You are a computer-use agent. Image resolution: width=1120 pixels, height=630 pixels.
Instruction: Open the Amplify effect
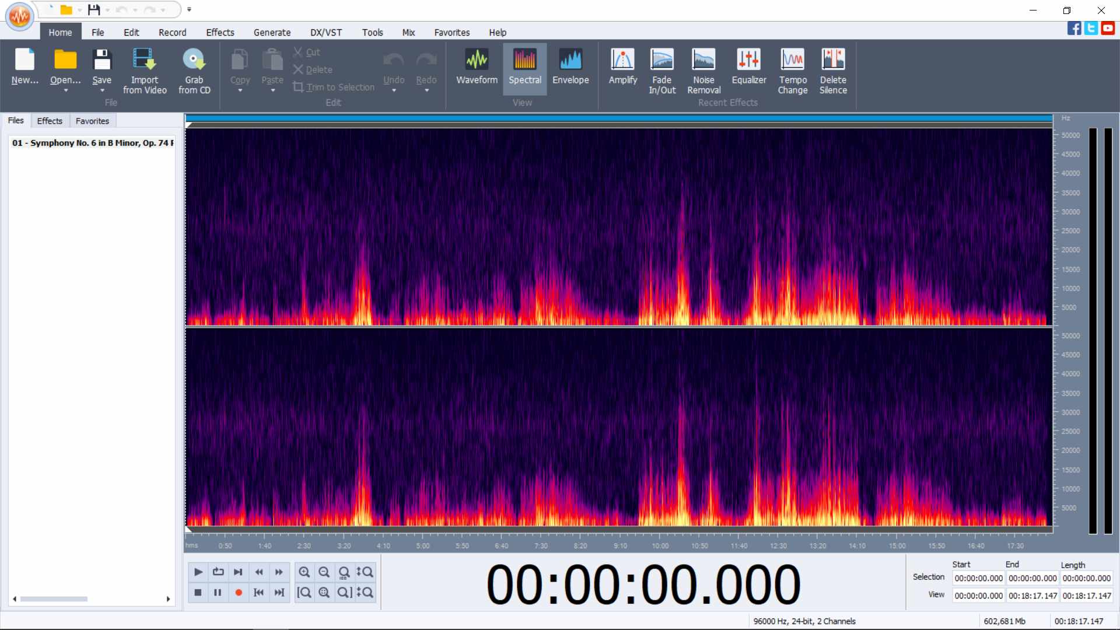coord(622,60)
